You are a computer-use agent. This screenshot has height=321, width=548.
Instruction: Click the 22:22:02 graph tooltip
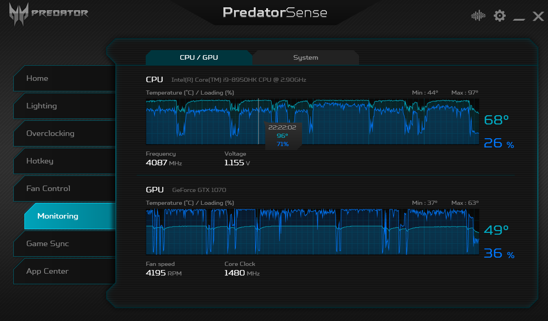[x=282, y=135]
